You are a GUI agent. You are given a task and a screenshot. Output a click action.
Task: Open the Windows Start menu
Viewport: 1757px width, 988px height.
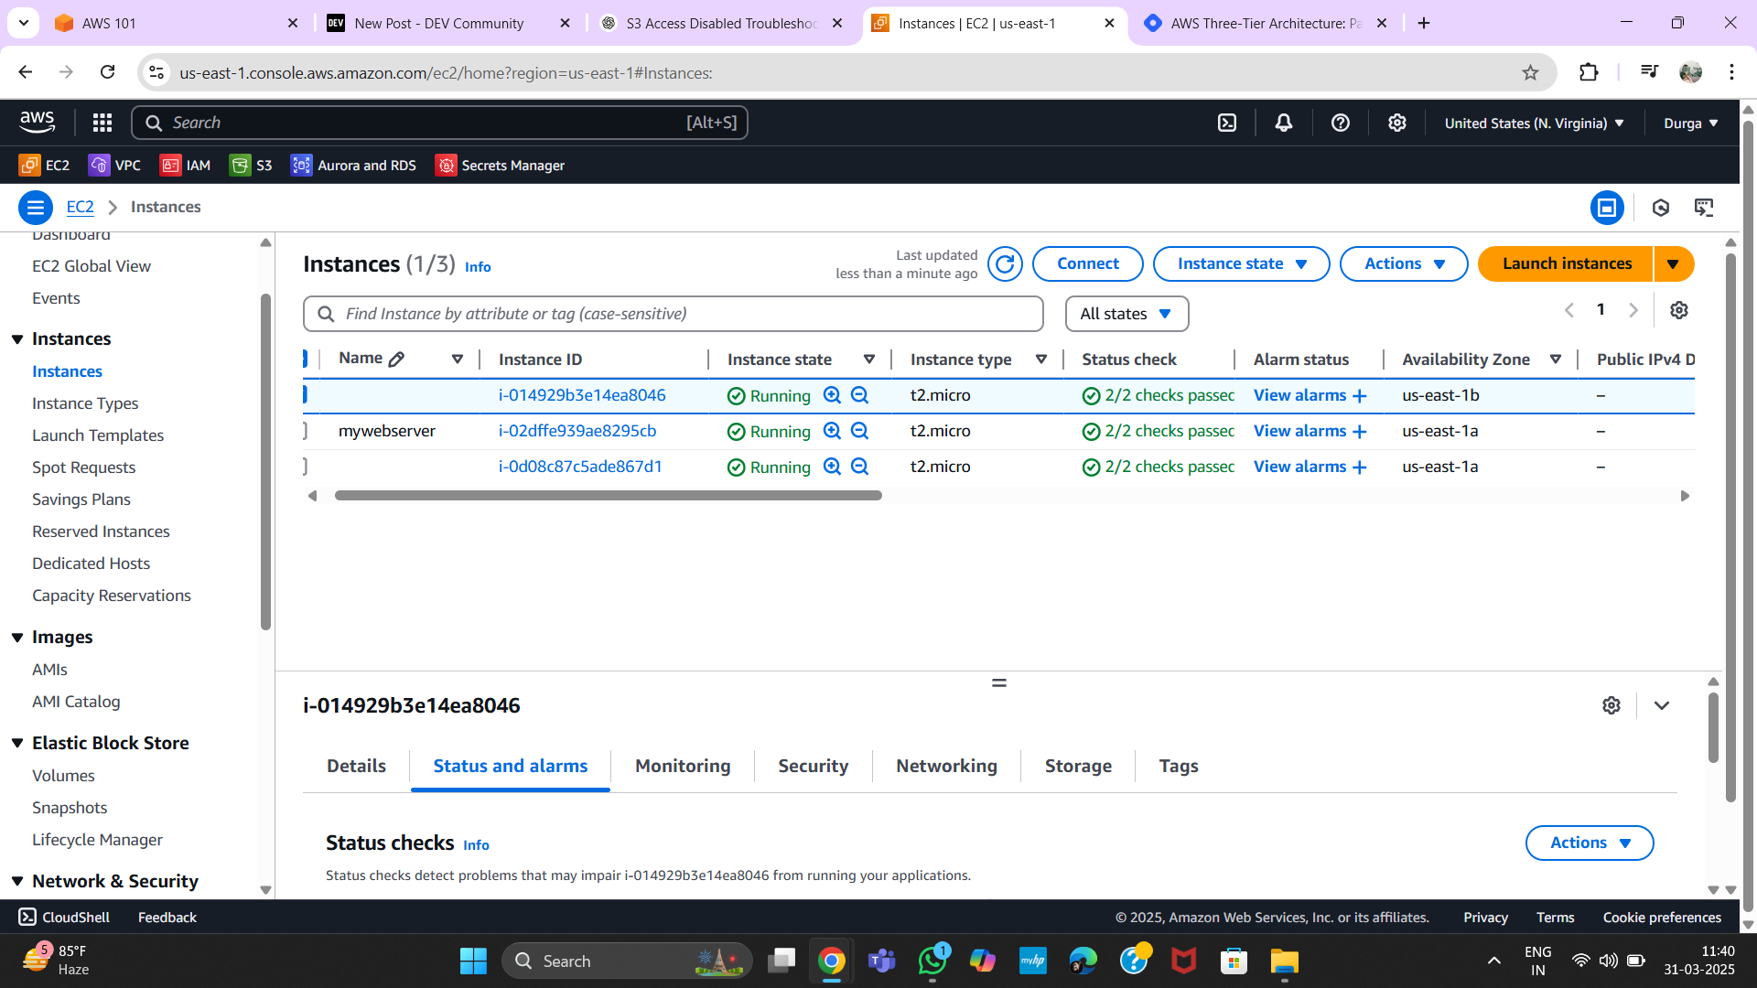pyautogui.click(x=473, y=961)
